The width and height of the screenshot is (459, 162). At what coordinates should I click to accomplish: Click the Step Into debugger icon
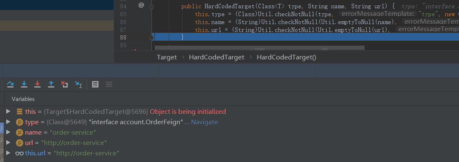(24, 84)
